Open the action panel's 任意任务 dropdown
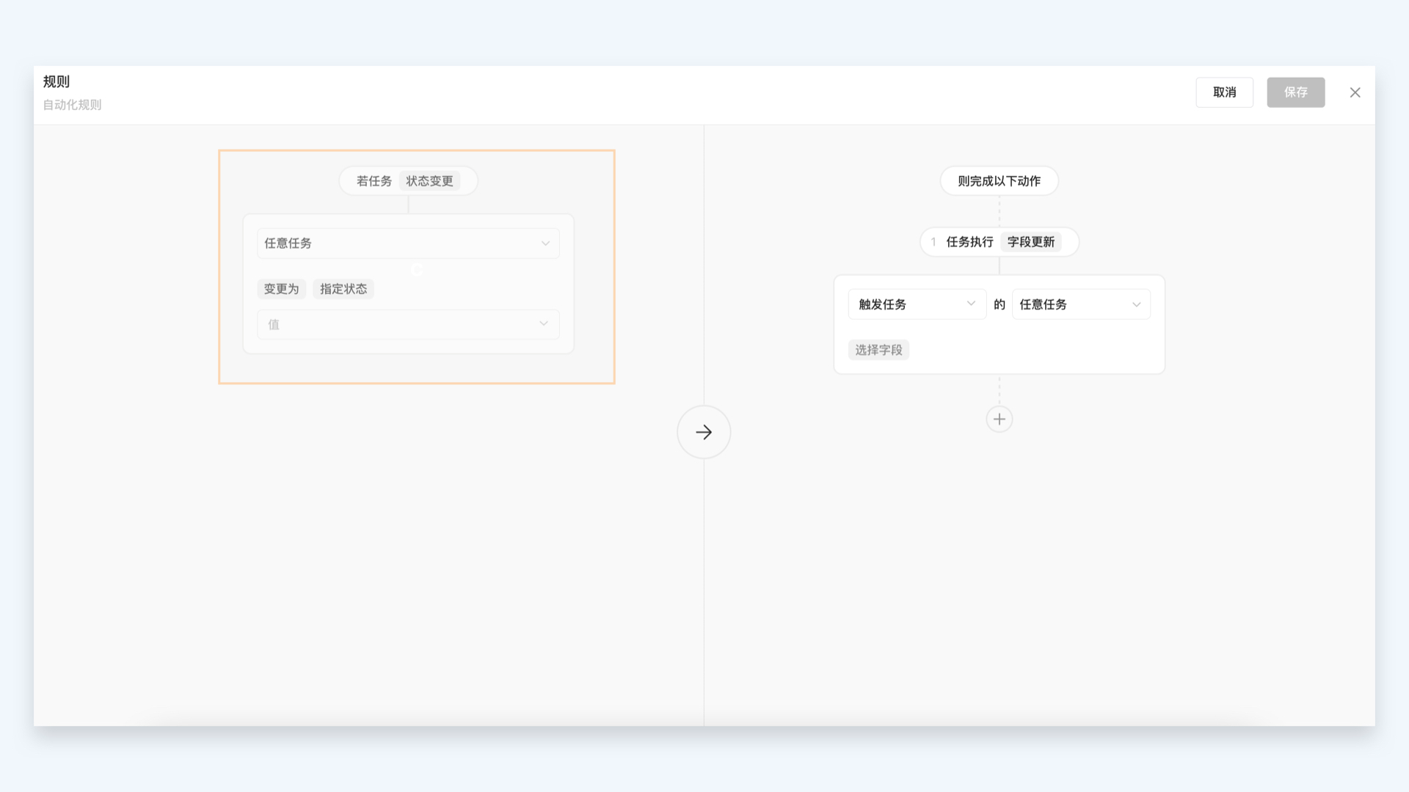This screenshot has height=792, width=1409. 1080,304
